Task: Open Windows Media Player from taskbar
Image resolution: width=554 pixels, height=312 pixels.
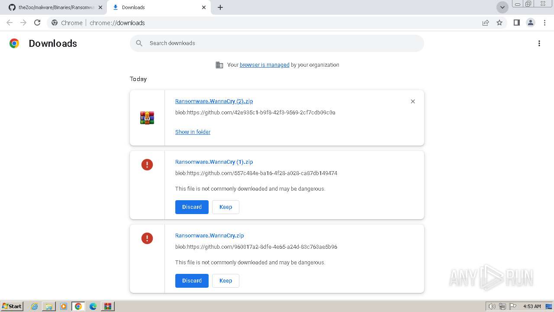Action: 64,306
